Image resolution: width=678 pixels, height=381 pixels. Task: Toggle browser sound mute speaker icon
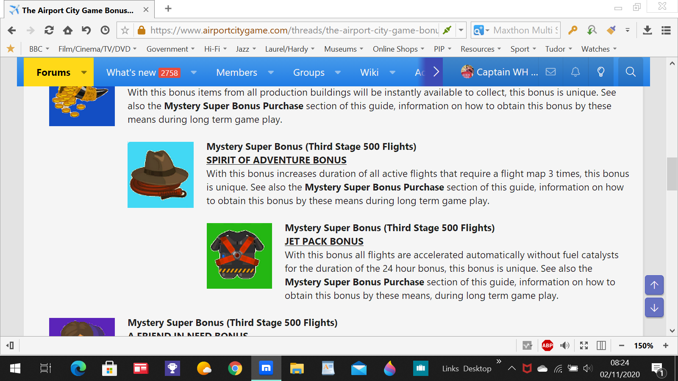[x=565, y=345]
